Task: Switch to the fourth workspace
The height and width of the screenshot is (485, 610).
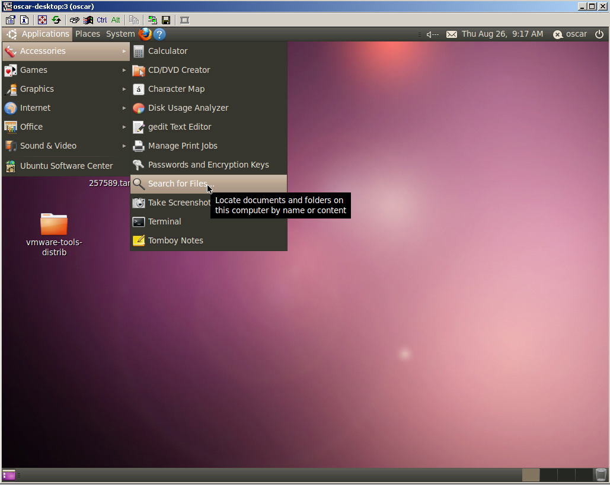Action: click(x=583, y=475)
